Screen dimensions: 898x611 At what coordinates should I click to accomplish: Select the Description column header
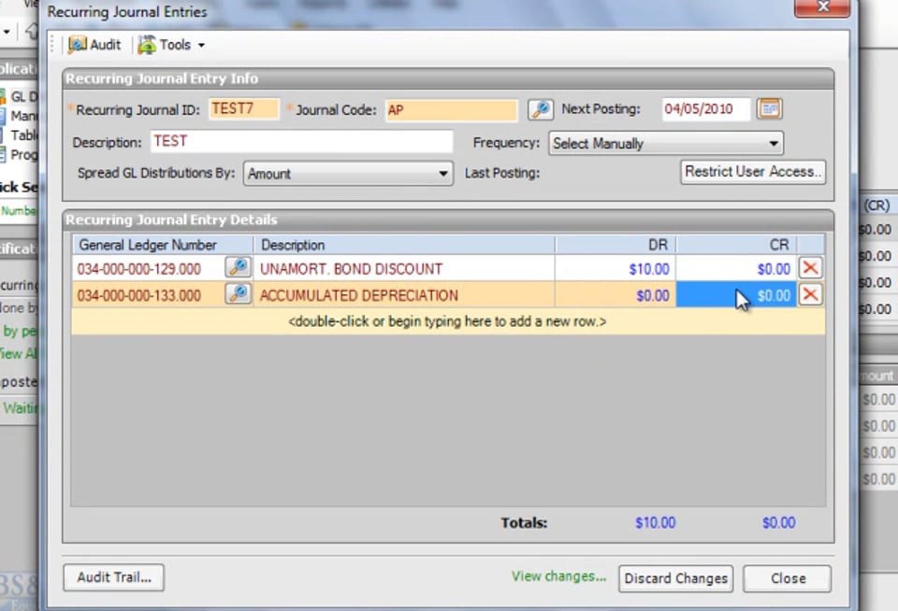pos(404,245)
